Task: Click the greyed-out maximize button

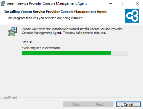Action: click(124, 4)
